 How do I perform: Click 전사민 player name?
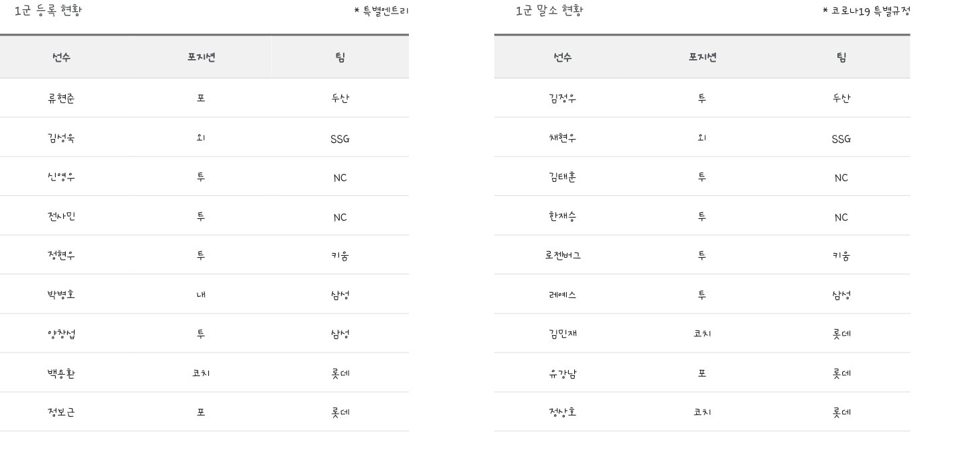[x=61, y=216]
